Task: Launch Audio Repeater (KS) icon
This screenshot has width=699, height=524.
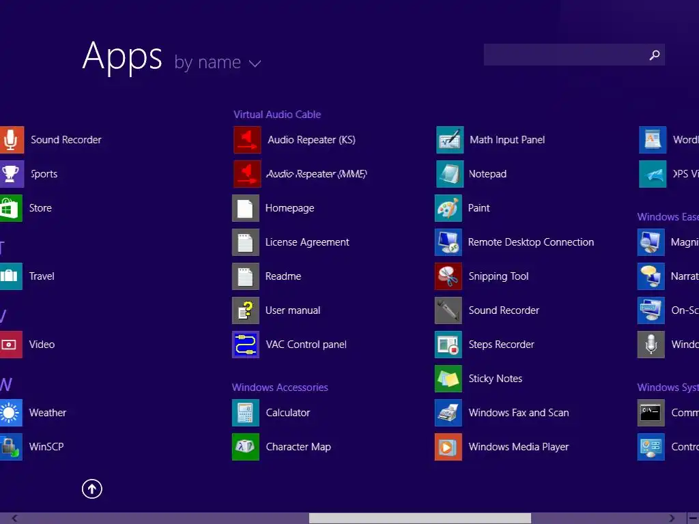Action: (247, 140)
